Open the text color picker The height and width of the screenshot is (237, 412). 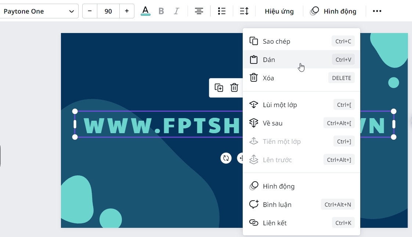[x=145, y=11]
